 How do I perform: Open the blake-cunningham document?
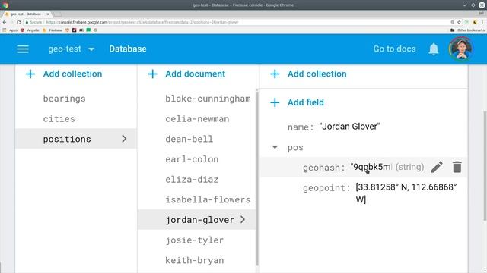point(196,99)
